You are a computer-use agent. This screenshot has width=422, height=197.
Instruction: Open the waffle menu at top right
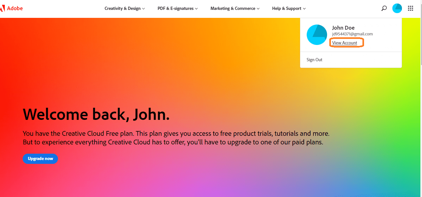[x=411, y=8]
